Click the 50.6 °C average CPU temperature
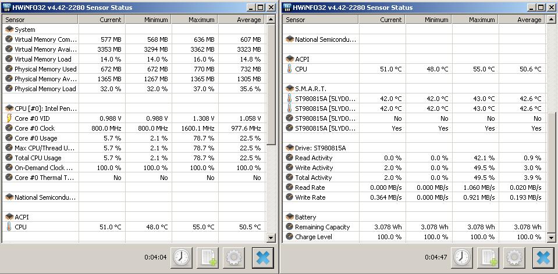This screenshot has width=558, height=274. [530, 69]
